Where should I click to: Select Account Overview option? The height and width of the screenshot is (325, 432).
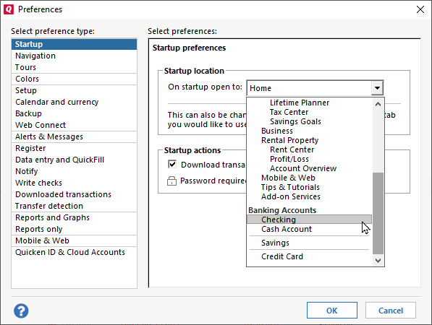[303, 168]
